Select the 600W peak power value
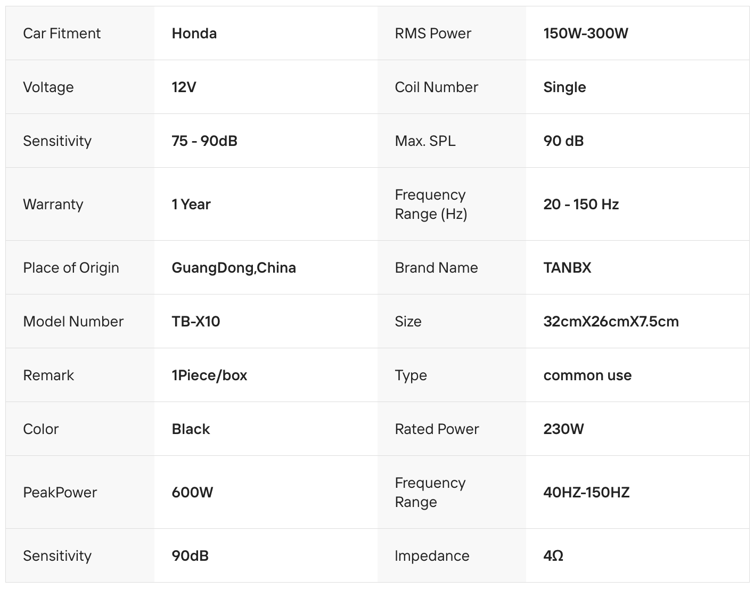The width and height of the screenshot is (754, 589). point(192,493)
